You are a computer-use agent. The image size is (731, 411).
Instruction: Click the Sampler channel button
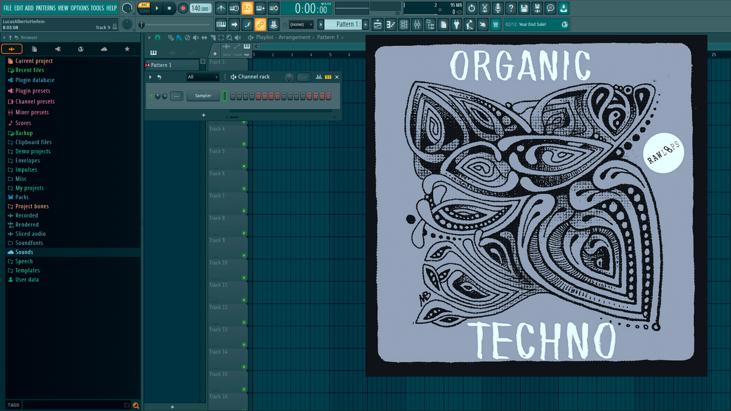[203, 96]
